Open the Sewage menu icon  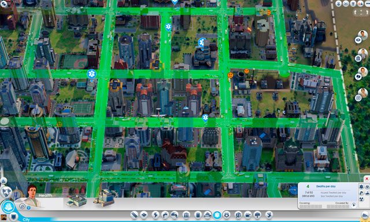click(x=175, y=214)
